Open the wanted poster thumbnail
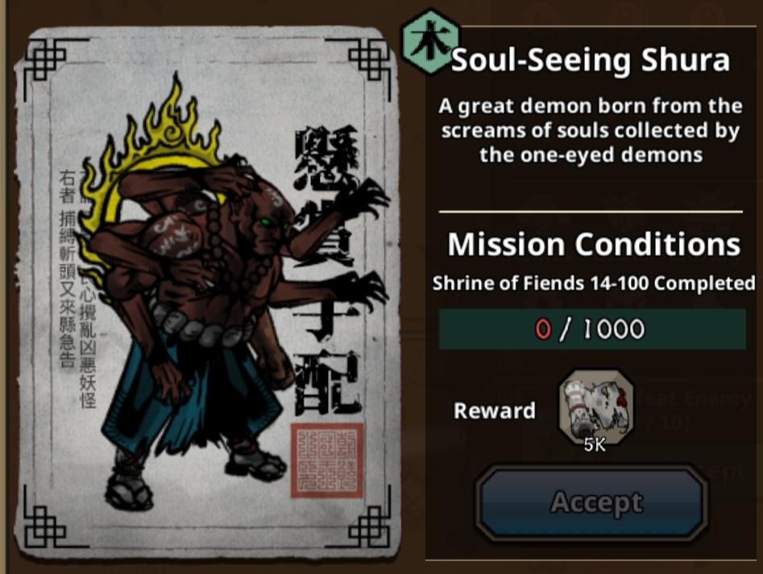This screenshot has height=574, width=763. 208,292
